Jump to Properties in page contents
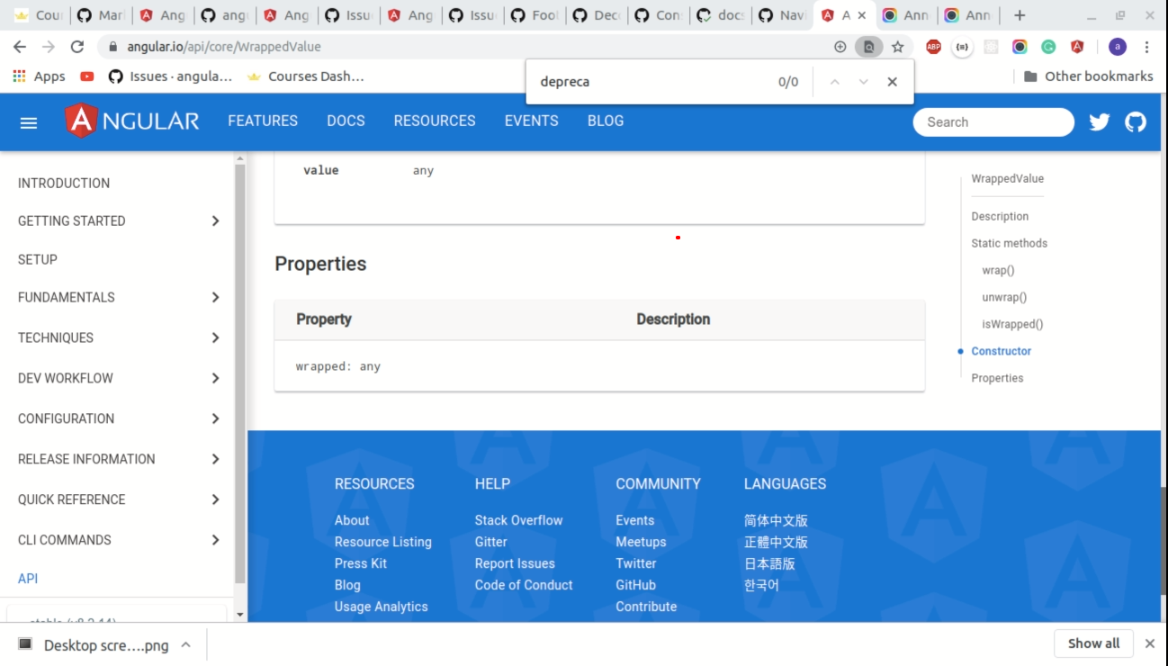The height and width of the screenshot is (666, 1168). click(997, 378)
